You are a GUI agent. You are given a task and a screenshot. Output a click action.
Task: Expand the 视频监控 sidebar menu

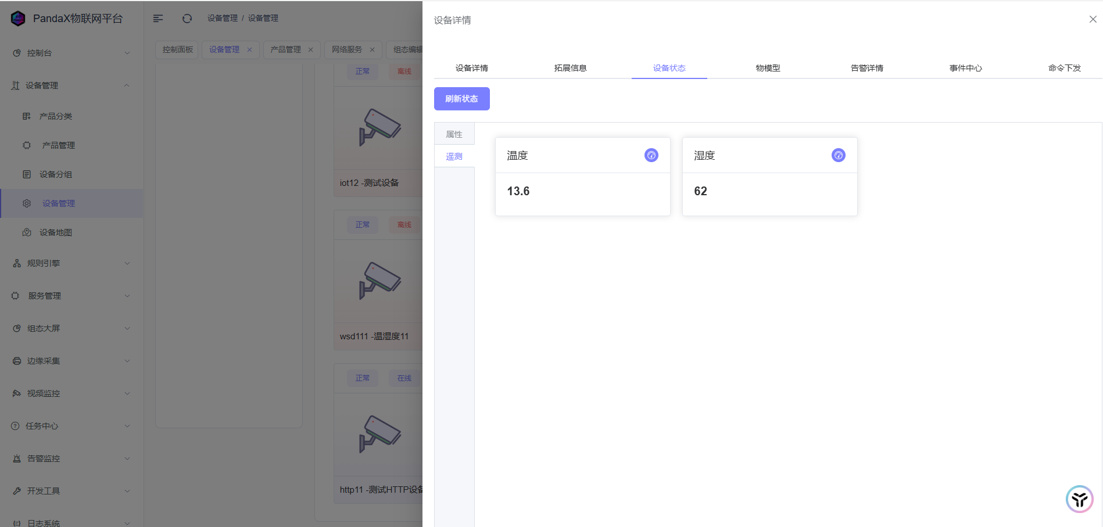pos(70,393)
